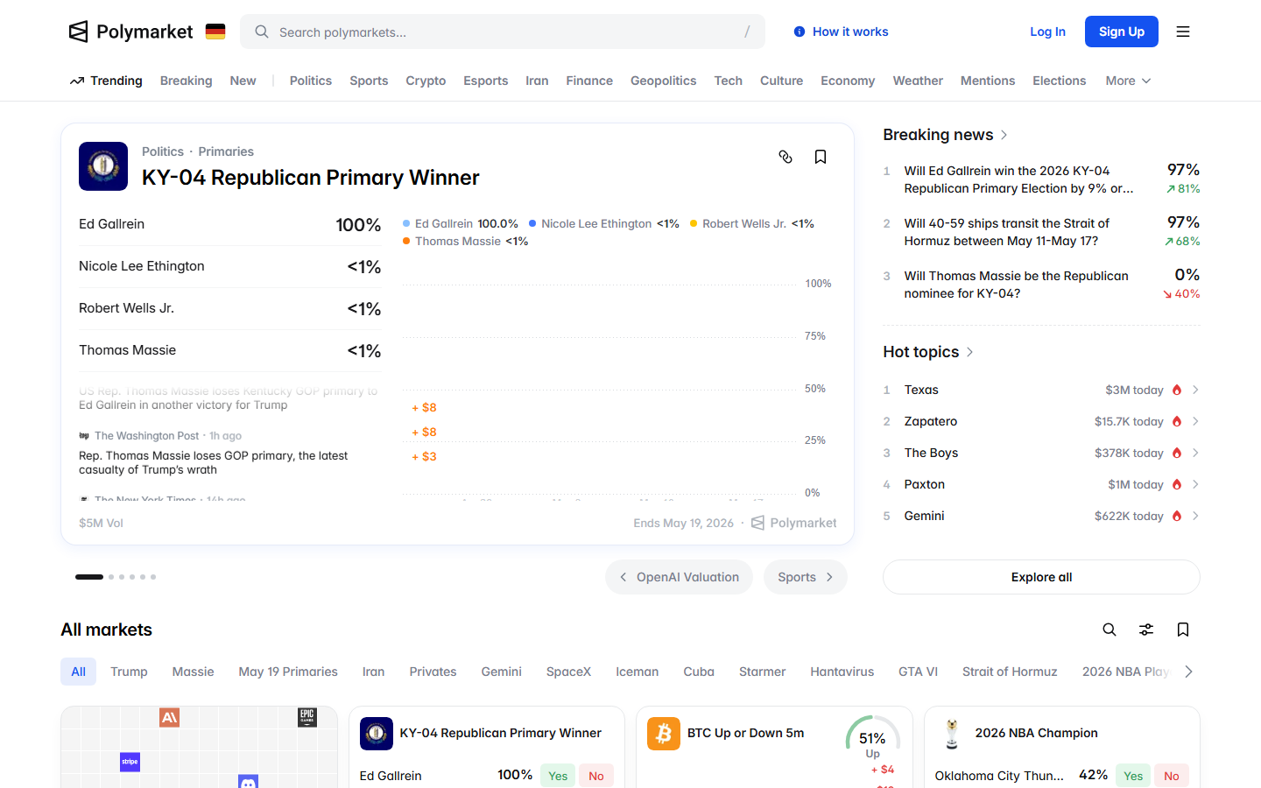Click the search magnifier icon in header
Image resolution: width=1261 pixels, height=788 pixels.
262,32
